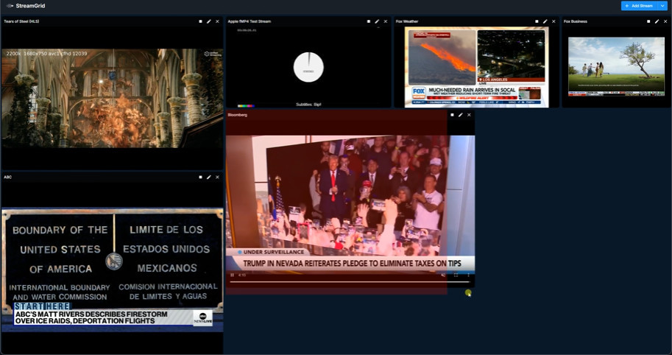The height and width of the screenshot is (355, 672).
Task: Remove the Bloomberg stream tile
Action: tap(469, 115)
